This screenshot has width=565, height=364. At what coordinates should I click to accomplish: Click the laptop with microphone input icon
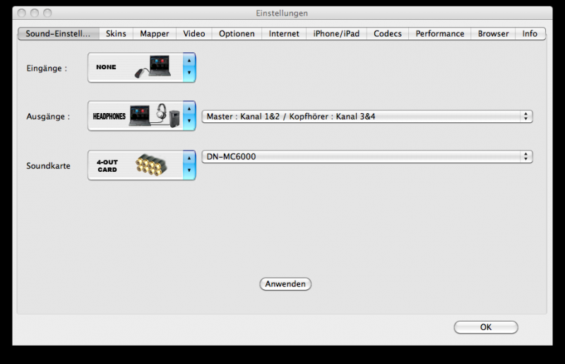click(153, 66)
